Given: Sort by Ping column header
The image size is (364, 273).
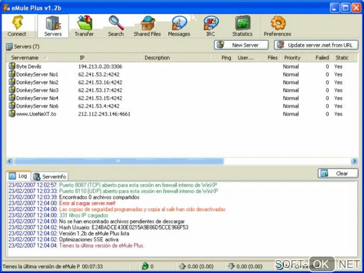Looking at the screenshot, I should 222,57.
